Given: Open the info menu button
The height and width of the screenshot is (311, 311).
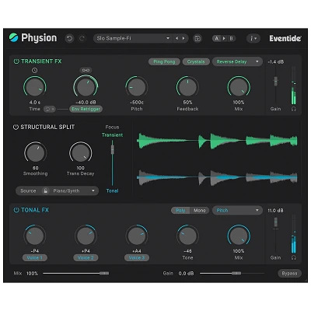Looking at the screenshot, I should pyautogui.click(x=253, y=39).
